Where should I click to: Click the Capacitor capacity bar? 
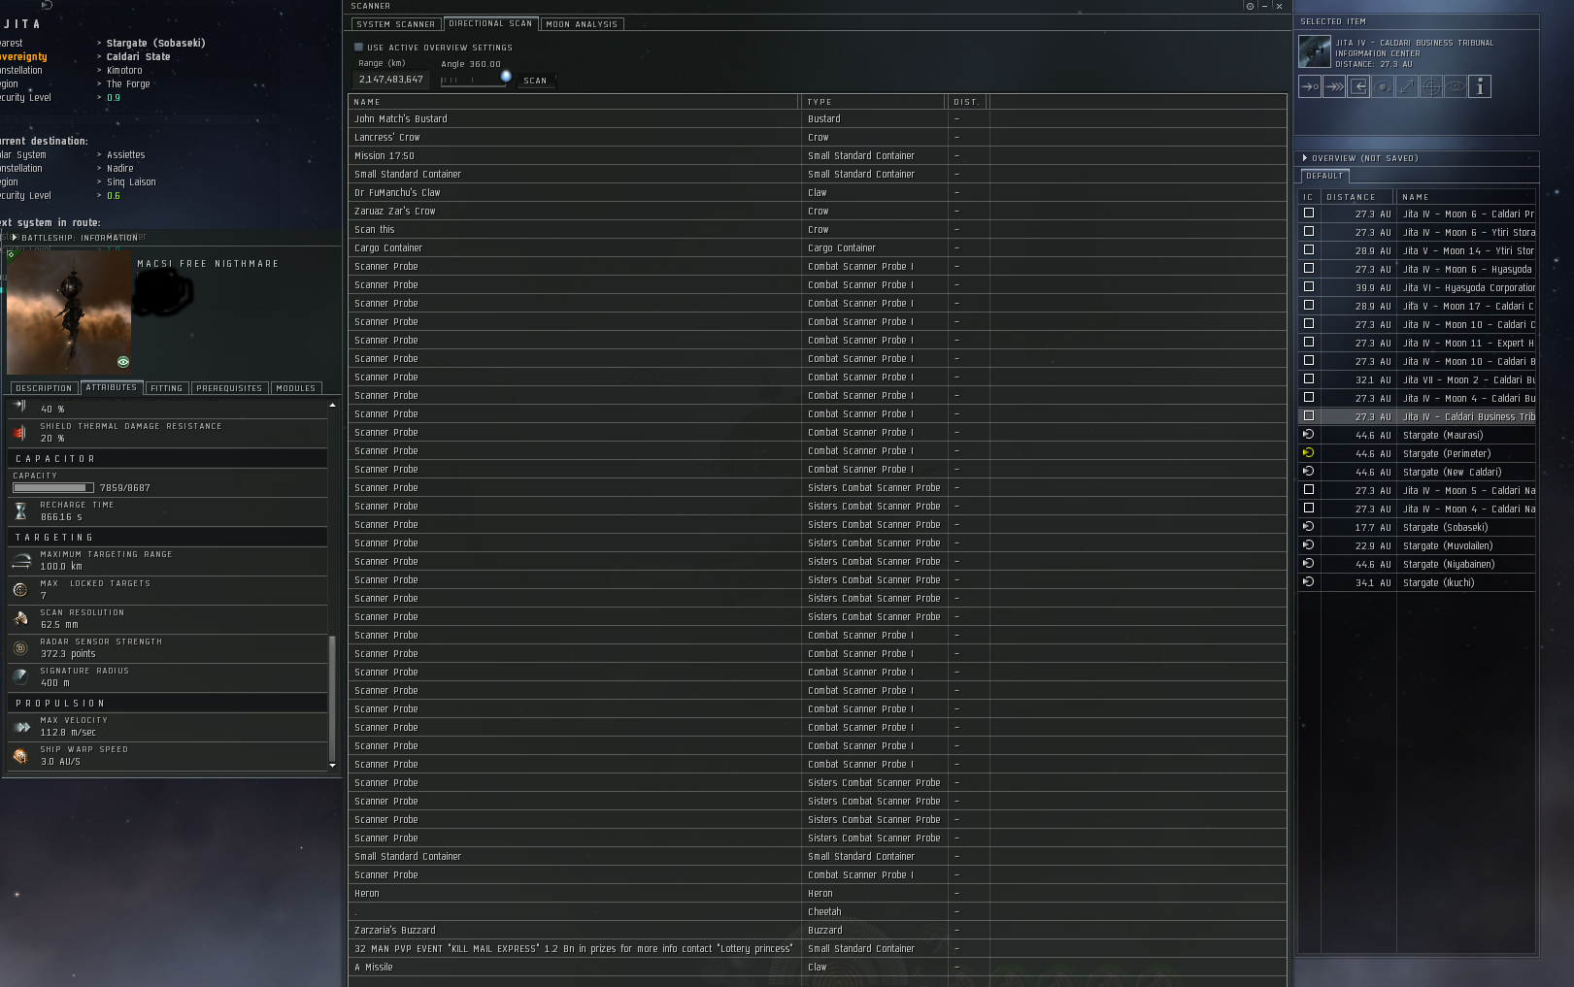point(53,488)
